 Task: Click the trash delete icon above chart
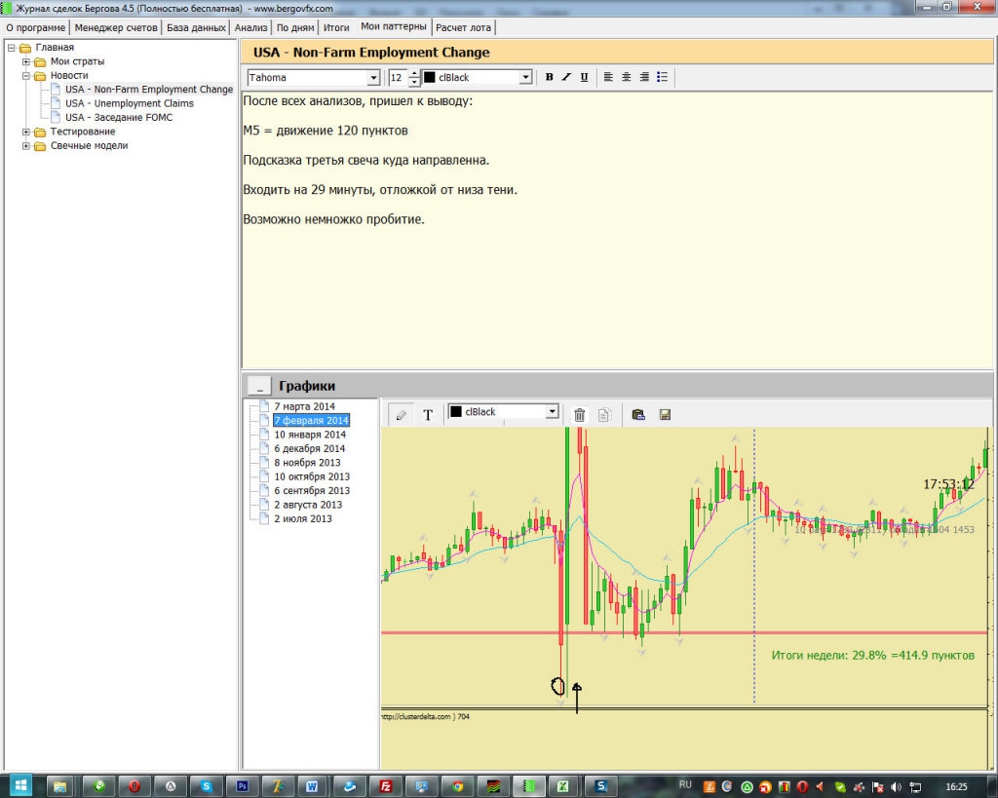coord(580,415)
